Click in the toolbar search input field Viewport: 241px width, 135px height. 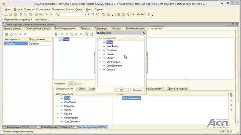(72, 14)
